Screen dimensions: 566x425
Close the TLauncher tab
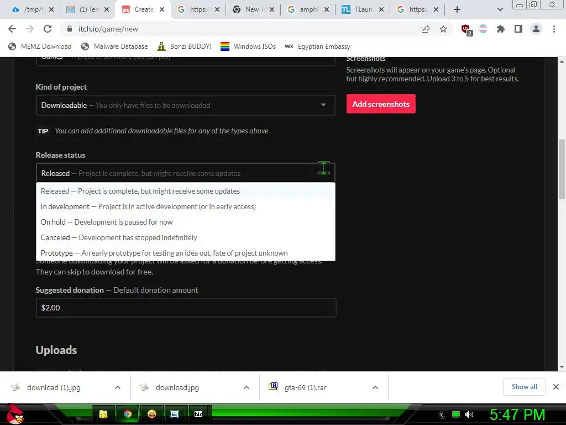coord(381,9)
